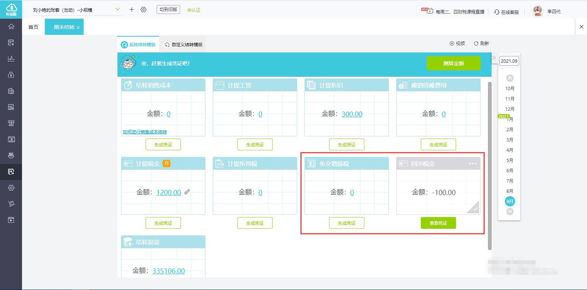Click the add account plus icon
This screenshot has width=587, height=290.
click(132, 10)
